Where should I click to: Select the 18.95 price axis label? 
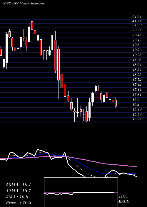click(137, 60)
